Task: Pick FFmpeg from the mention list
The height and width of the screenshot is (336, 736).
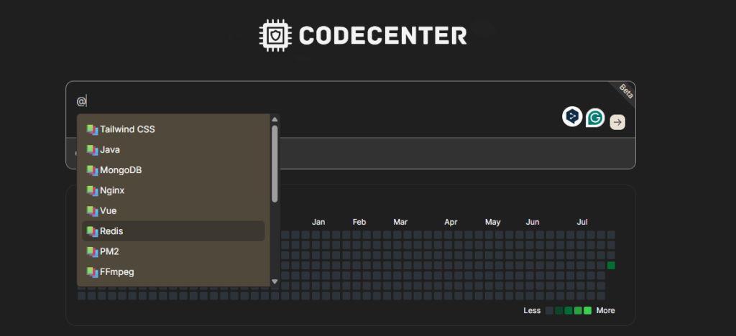Action: [x=173, y=272]
